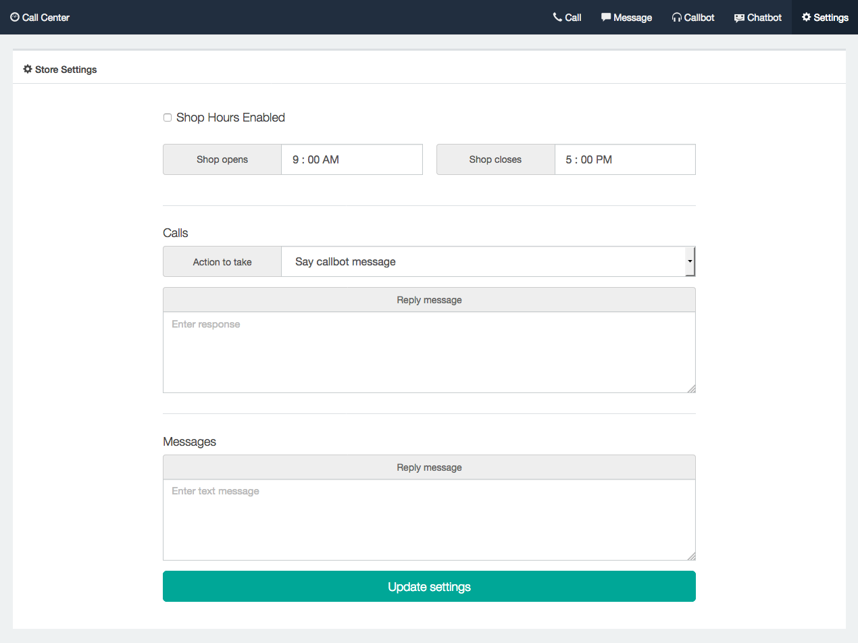
Task: Click the phone icon on the Call nav item
Action: point(557,17)
